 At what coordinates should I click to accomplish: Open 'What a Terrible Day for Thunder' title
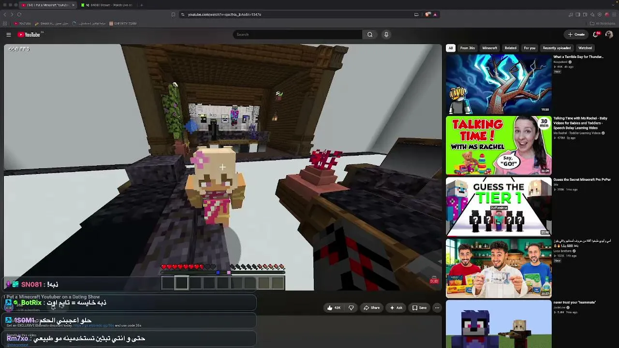pos(578,57)
